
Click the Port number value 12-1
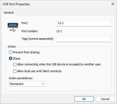[59, 31]
